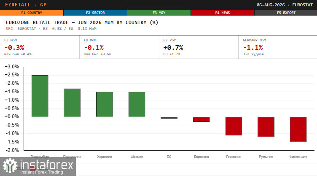Select the GERMANY MoM -1.1% card
This screenshot has height=176, width=317.
[278, 47]
